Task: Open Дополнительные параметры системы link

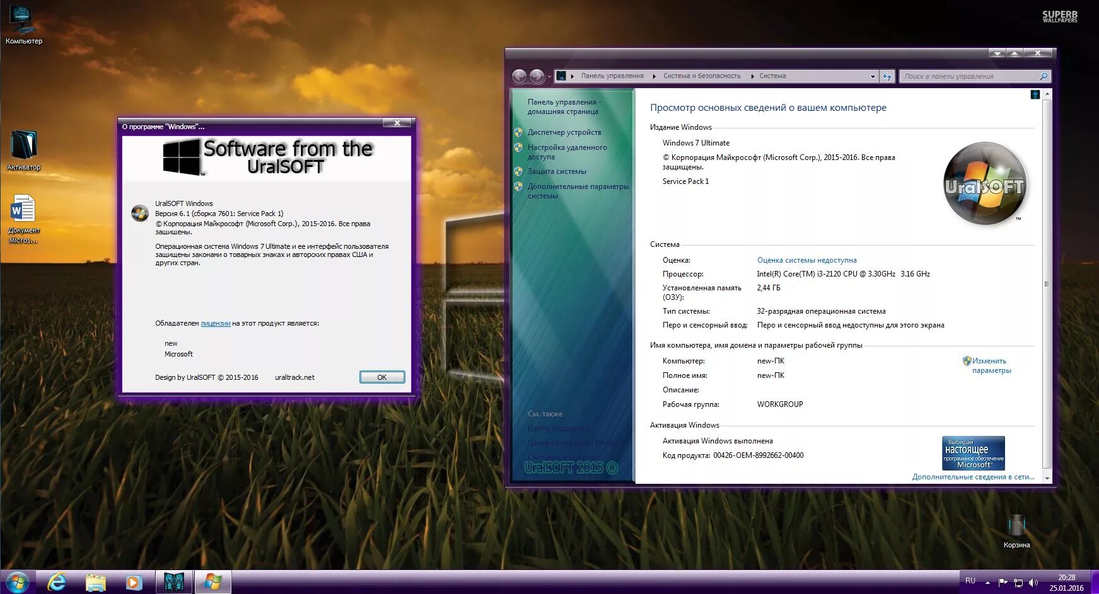Action: pos(578,191)
